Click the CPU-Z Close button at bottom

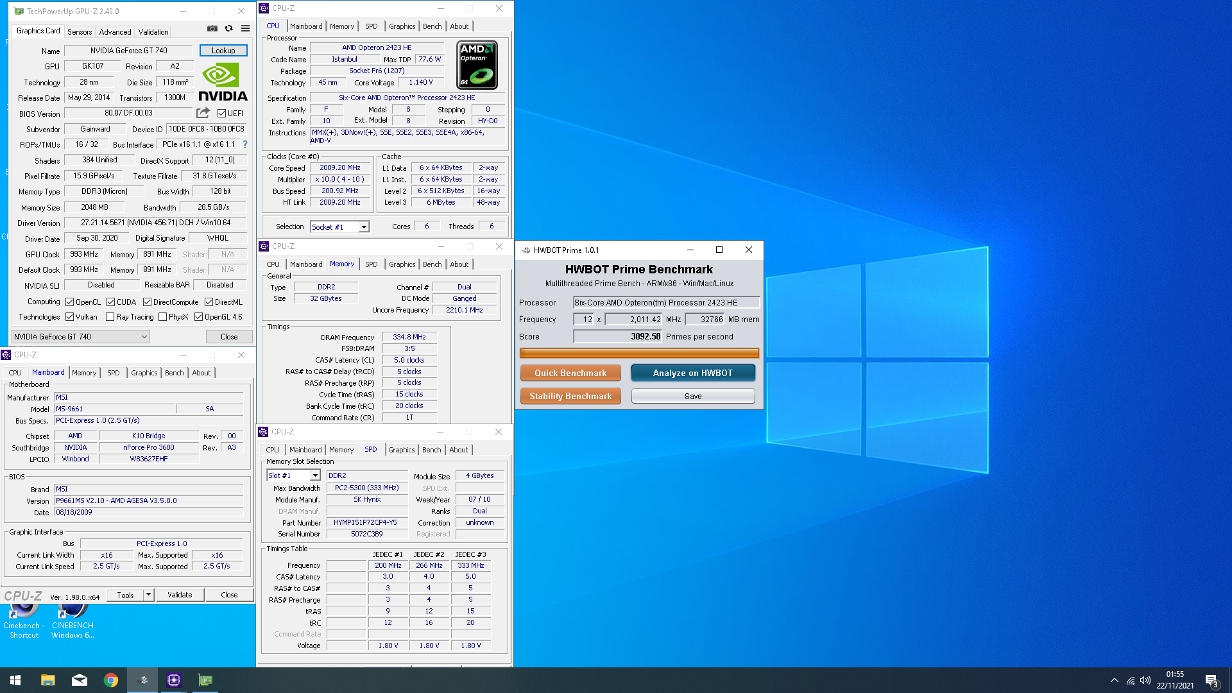[229, 595]
